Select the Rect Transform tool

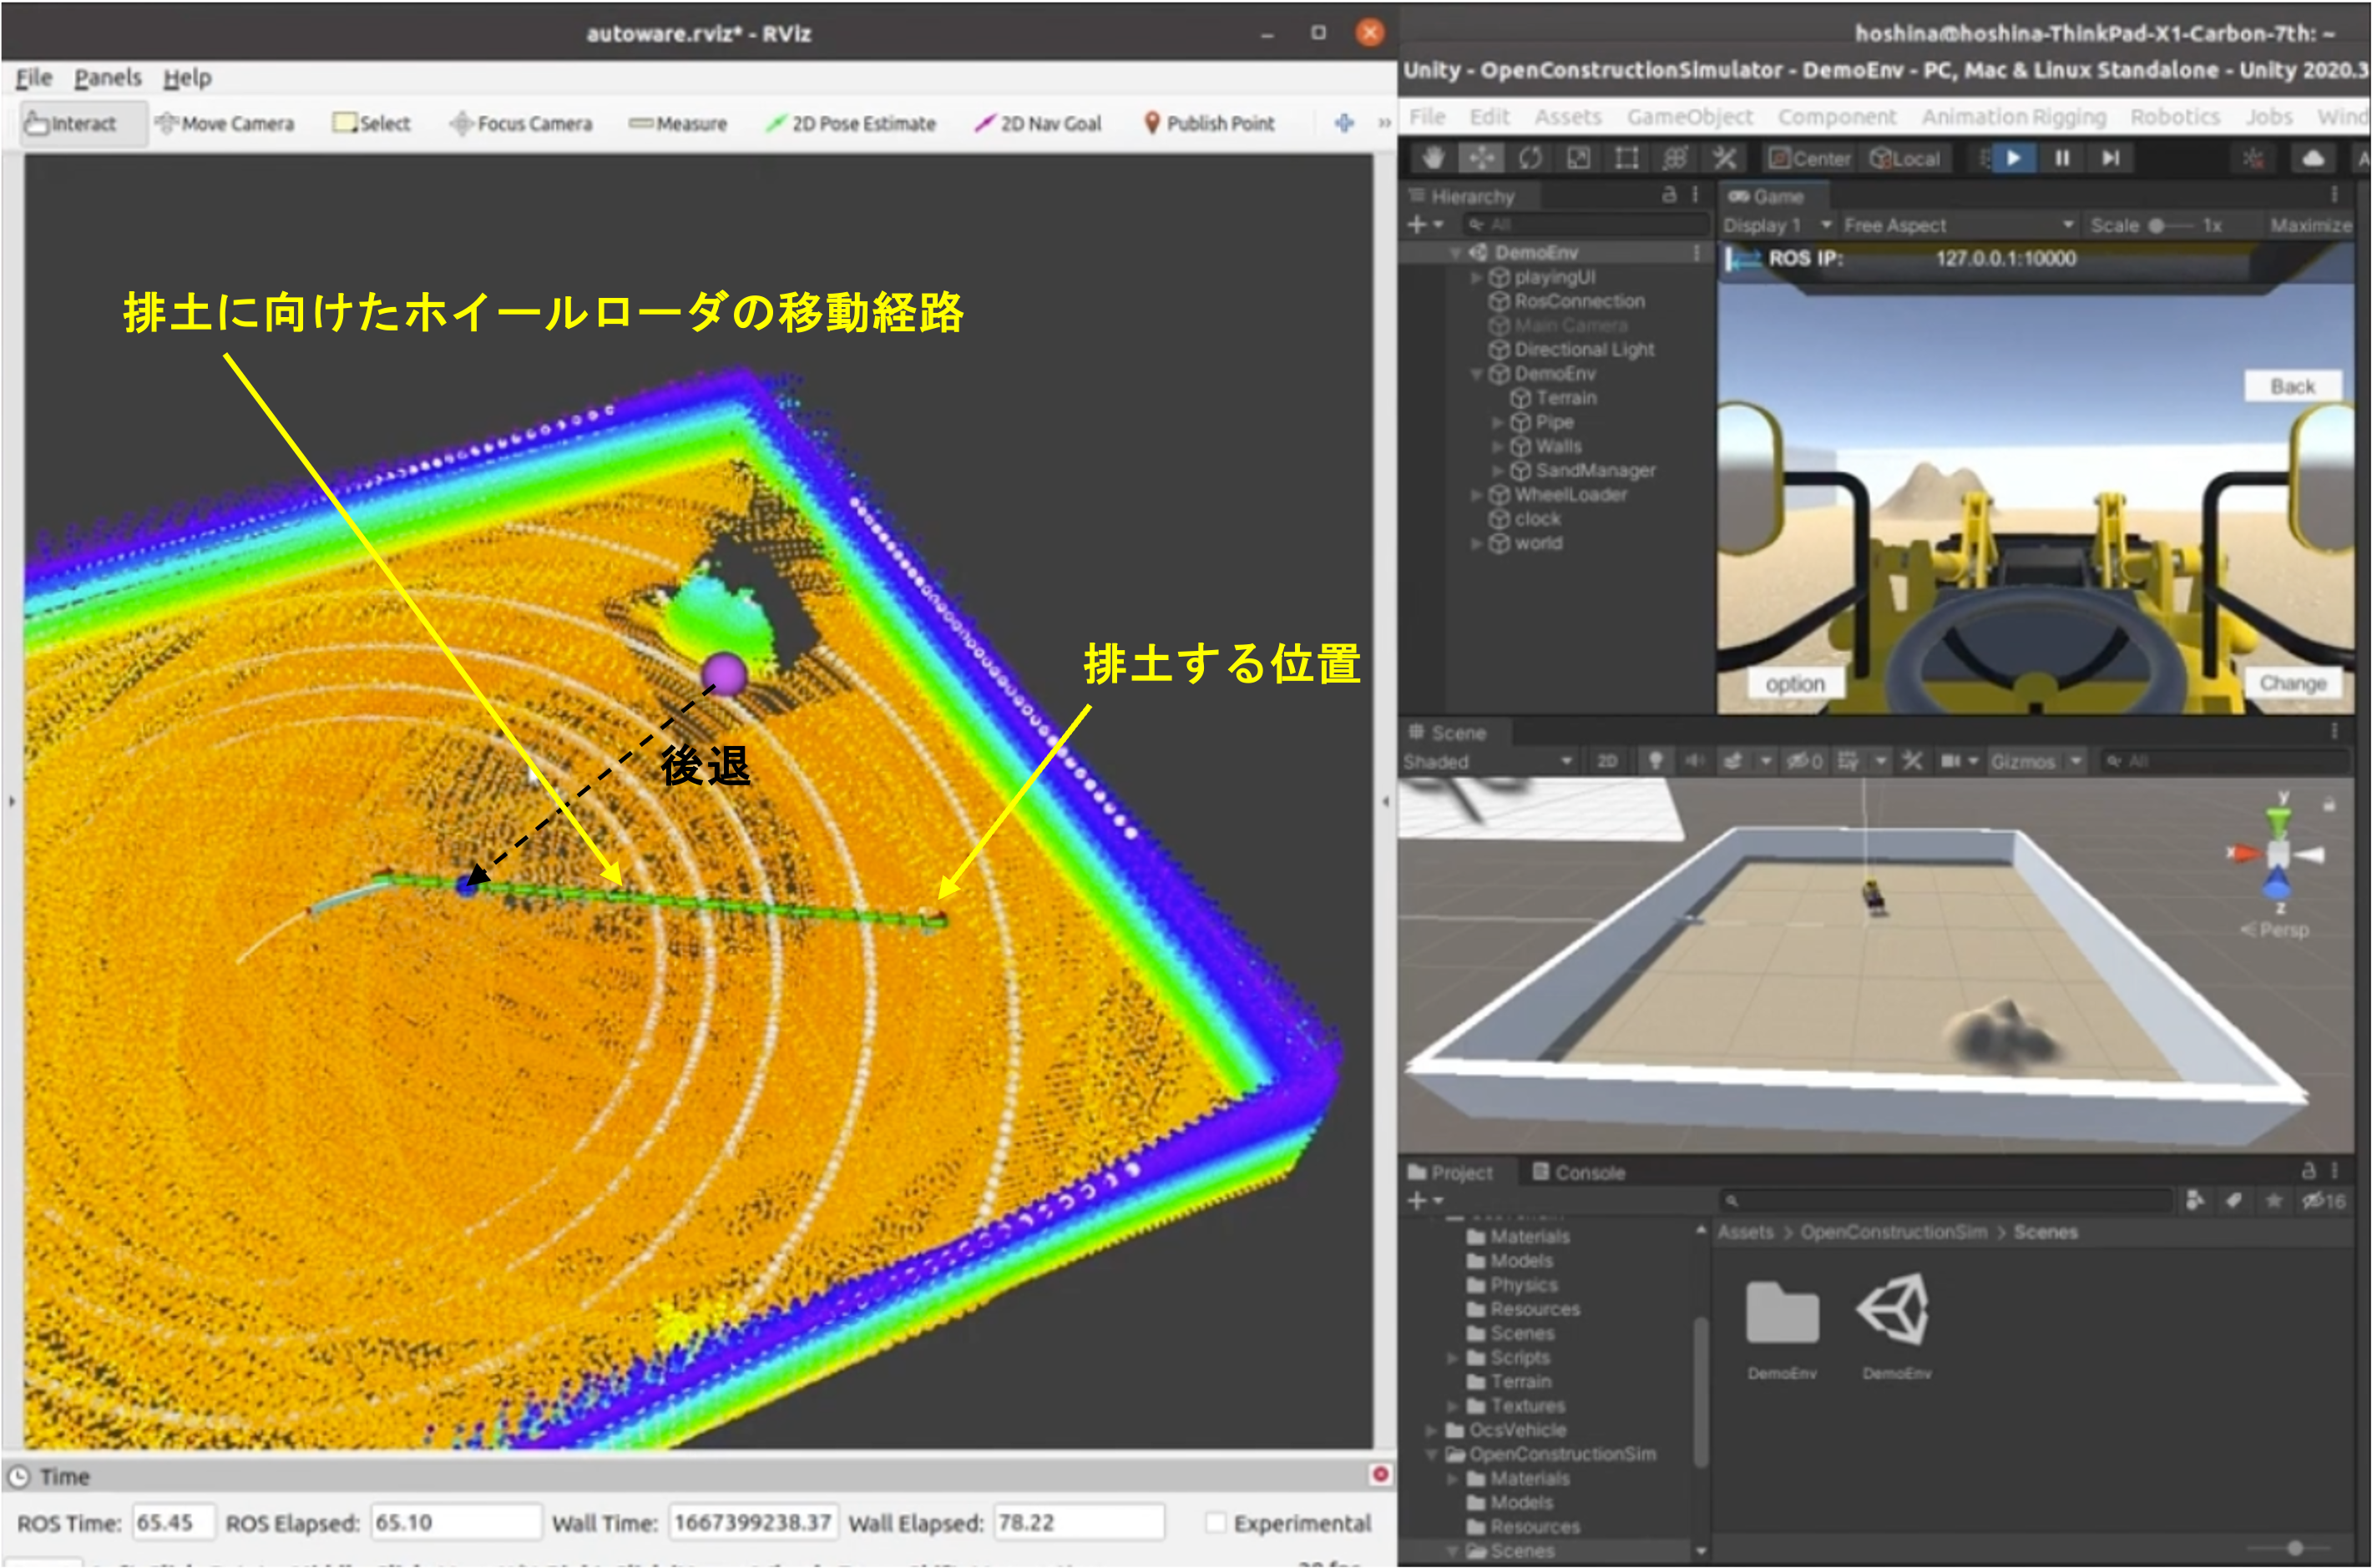coord(1626,158)
